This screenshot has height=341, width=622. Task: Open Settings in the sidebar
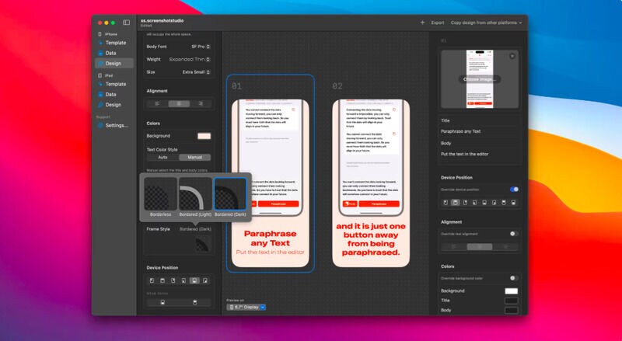(117, 125)
